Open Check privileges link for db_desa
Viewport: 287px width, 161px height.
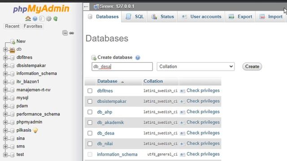tap(203, 133)
